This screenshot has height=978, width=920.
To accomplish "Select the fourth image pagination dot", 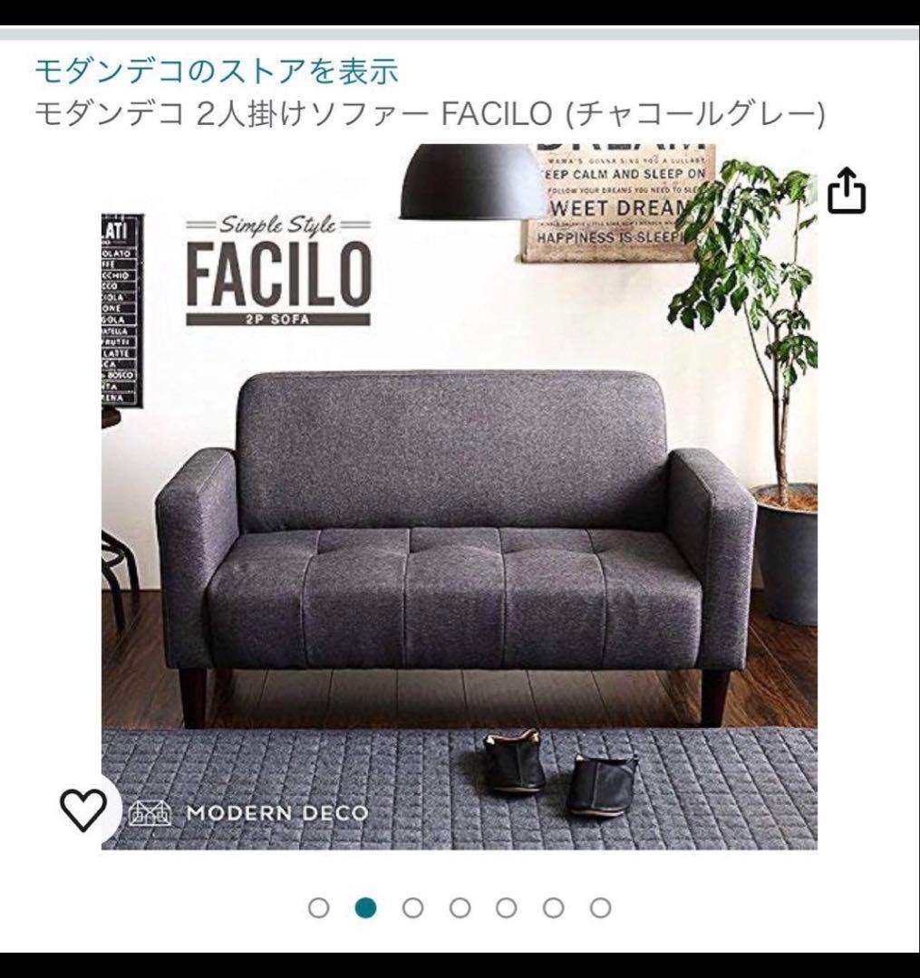I will click(460, 907).
